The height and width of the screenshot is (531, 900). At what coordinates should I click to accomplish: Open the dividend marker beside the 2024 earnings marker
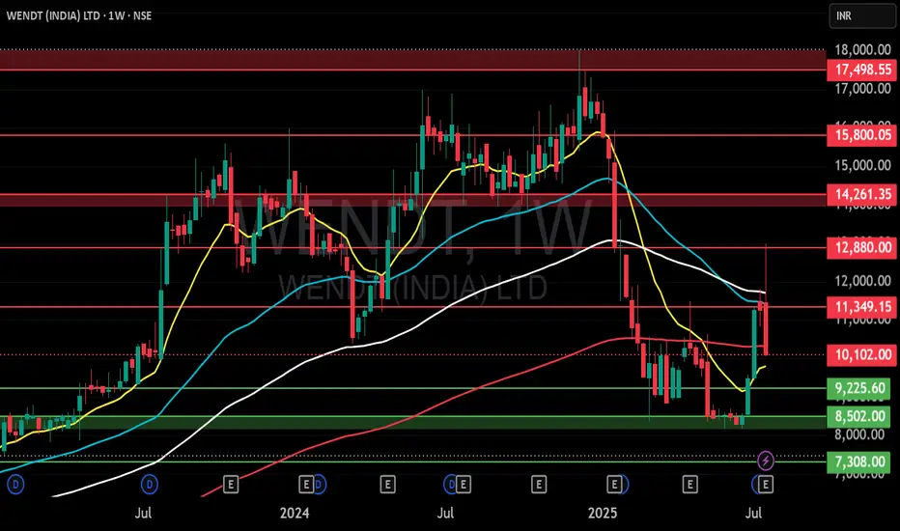320,485
